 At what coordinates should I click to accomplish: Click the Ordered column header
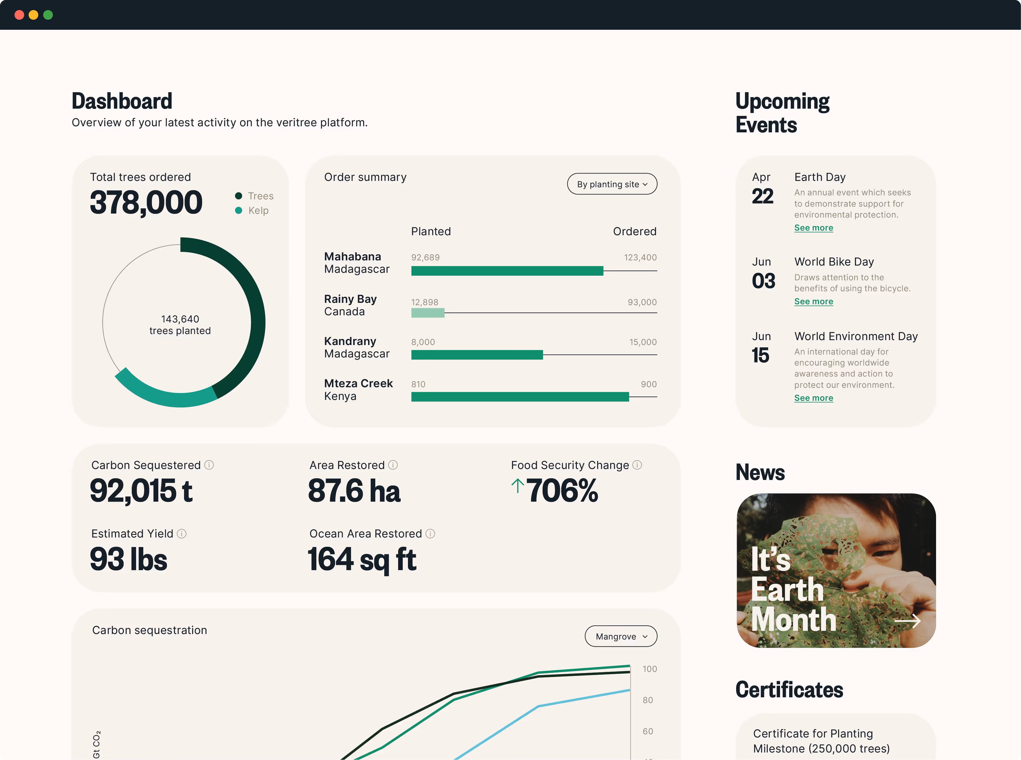[635, 231]
